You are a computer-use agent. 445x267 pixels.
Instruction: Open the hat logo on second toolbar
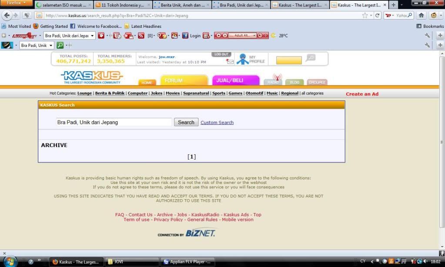tap(7, 45)
